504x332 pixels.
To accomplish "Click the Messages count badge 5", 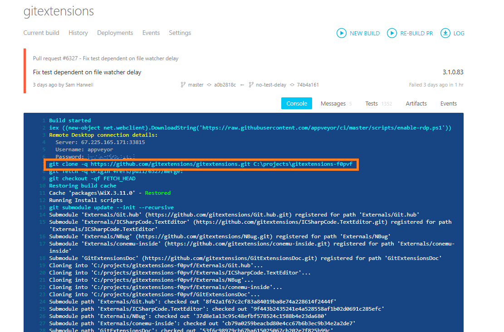I will pos(350,104).
